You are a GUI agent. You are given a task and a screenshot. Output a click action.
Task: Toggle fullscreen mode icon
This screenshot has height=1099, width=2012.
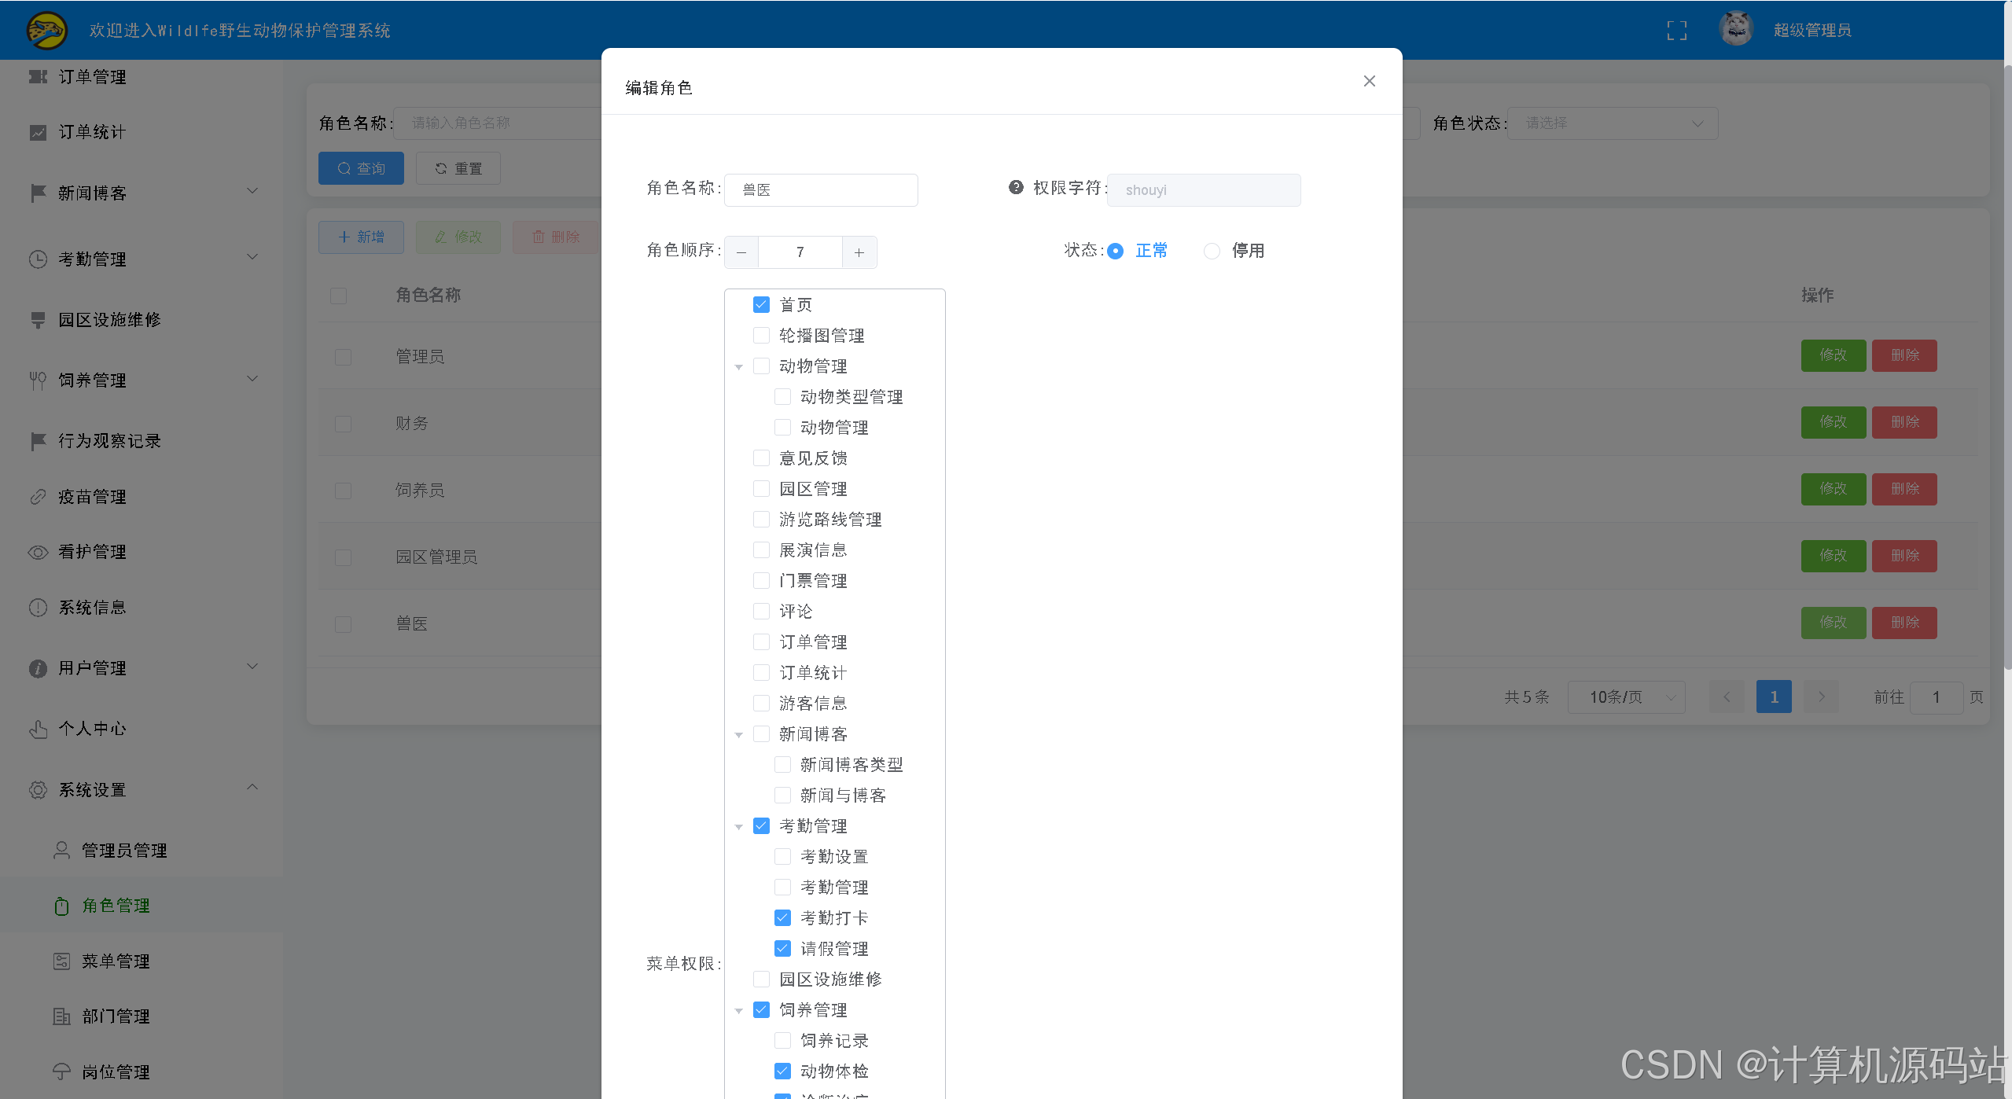[1677, 31]
